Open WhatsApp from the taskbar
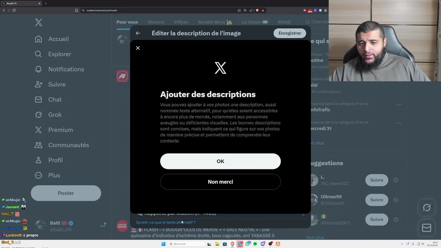Viewport: 441px width, 248px height. click(248, 244)
